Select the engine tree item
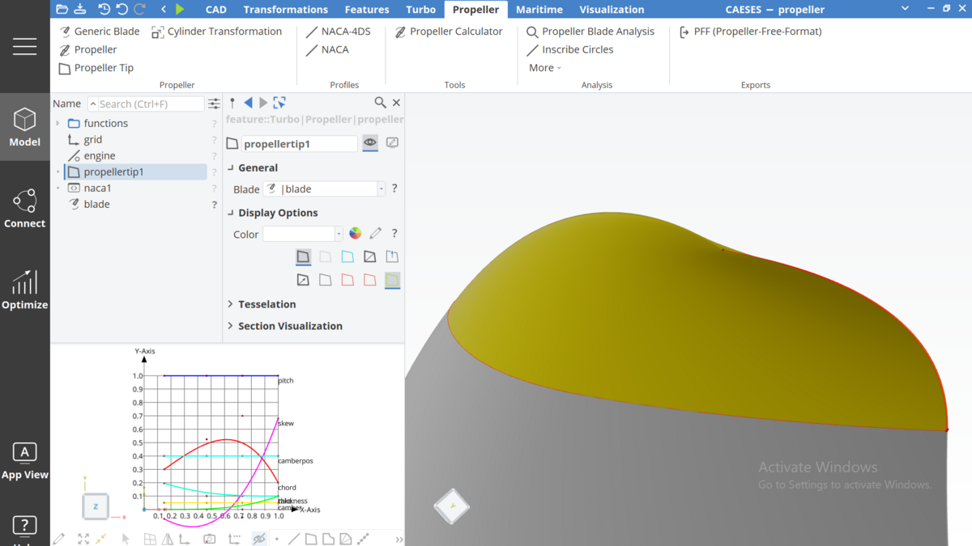 (x=100, y=156)
